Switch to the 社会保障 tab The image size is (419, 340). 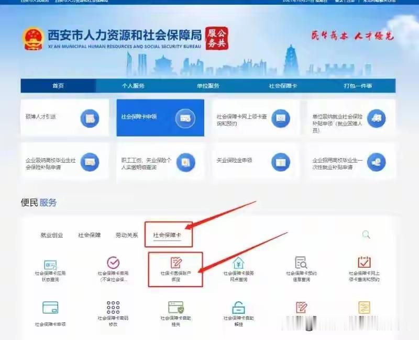coord(89,235)
